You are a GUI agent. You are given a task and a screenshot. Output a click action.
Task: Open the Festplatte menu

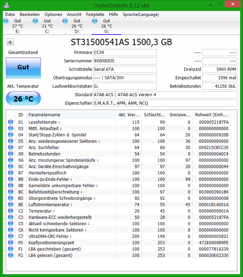(x=95, y=14)
